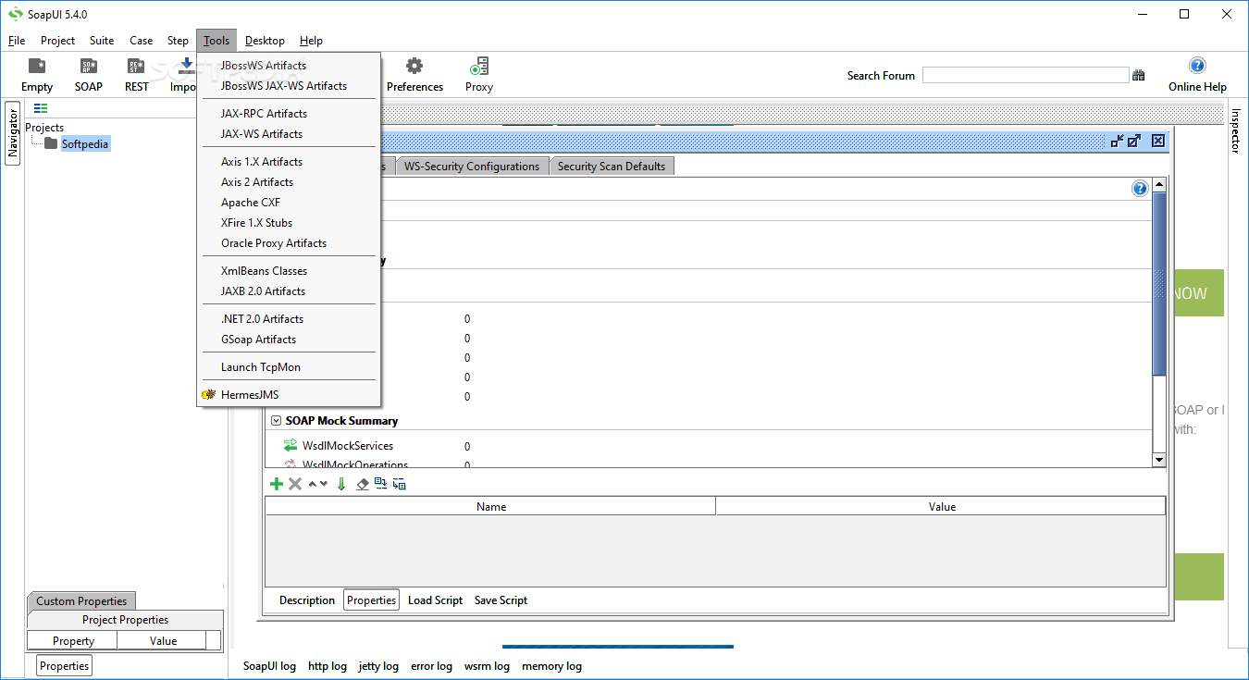The width and height of the screenshot is (1249, 680).
Task: Click the WsdlMockServices green arrows icon
Action: (x=291, y=446)
